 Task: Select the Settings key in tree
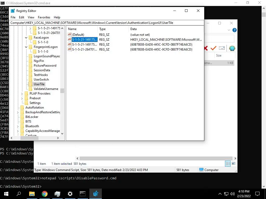click(35, 103)
